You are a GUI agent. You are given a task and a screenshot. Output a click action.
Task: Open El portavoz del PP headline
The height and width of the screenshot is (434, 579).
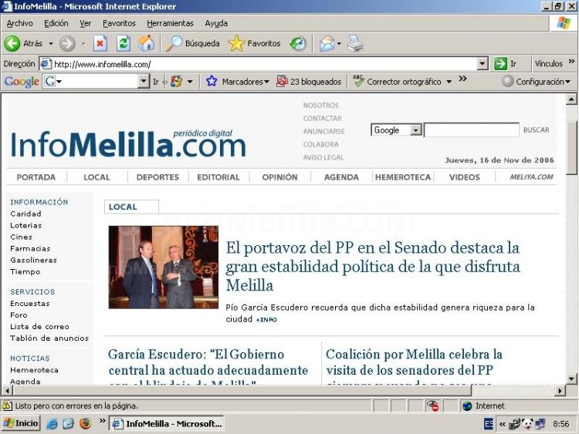pos(373,266)
